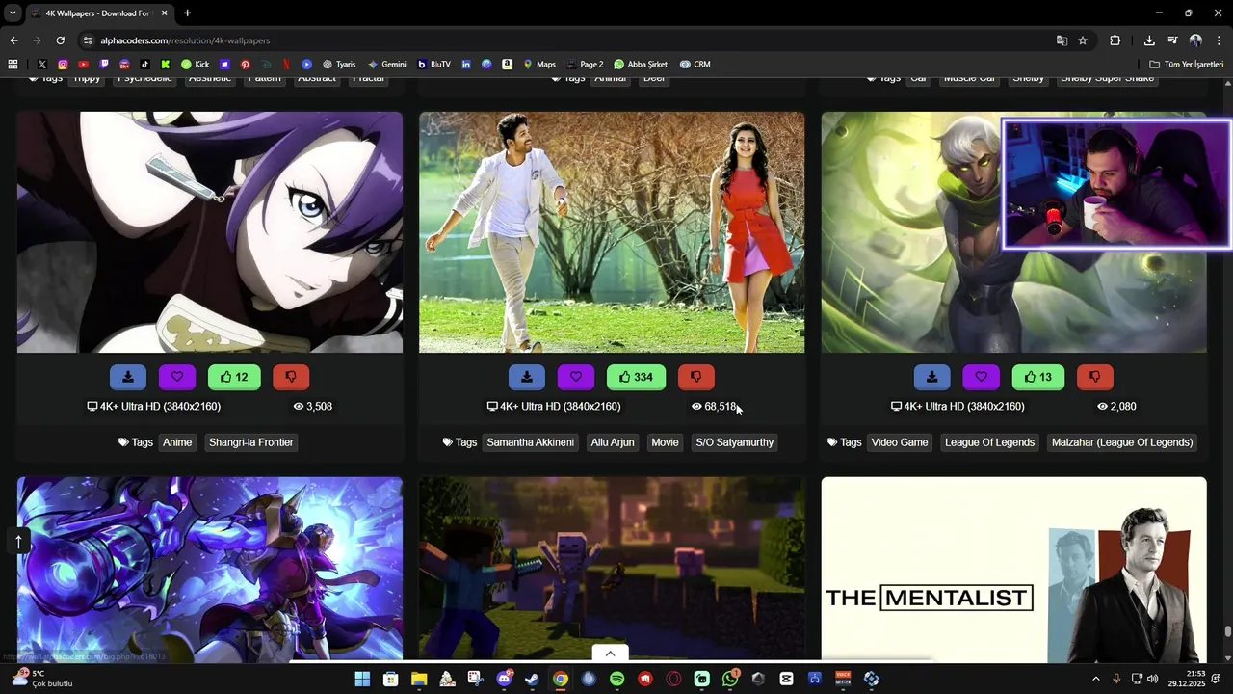Dislike the Shangri-la Frontier anime wallpaper
Image resolution: width=1233 pixels, height=694 pixels.
tap(291, 377)
